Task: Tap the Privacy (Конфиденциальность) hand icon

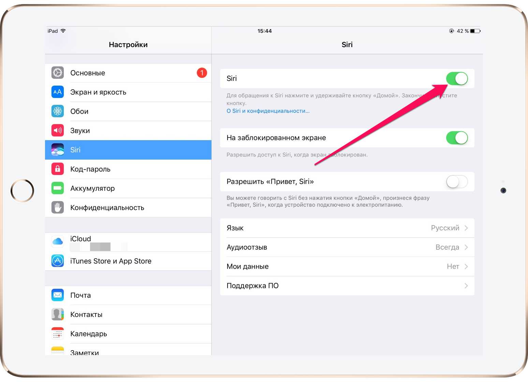Action: click(x=58, y=207)
